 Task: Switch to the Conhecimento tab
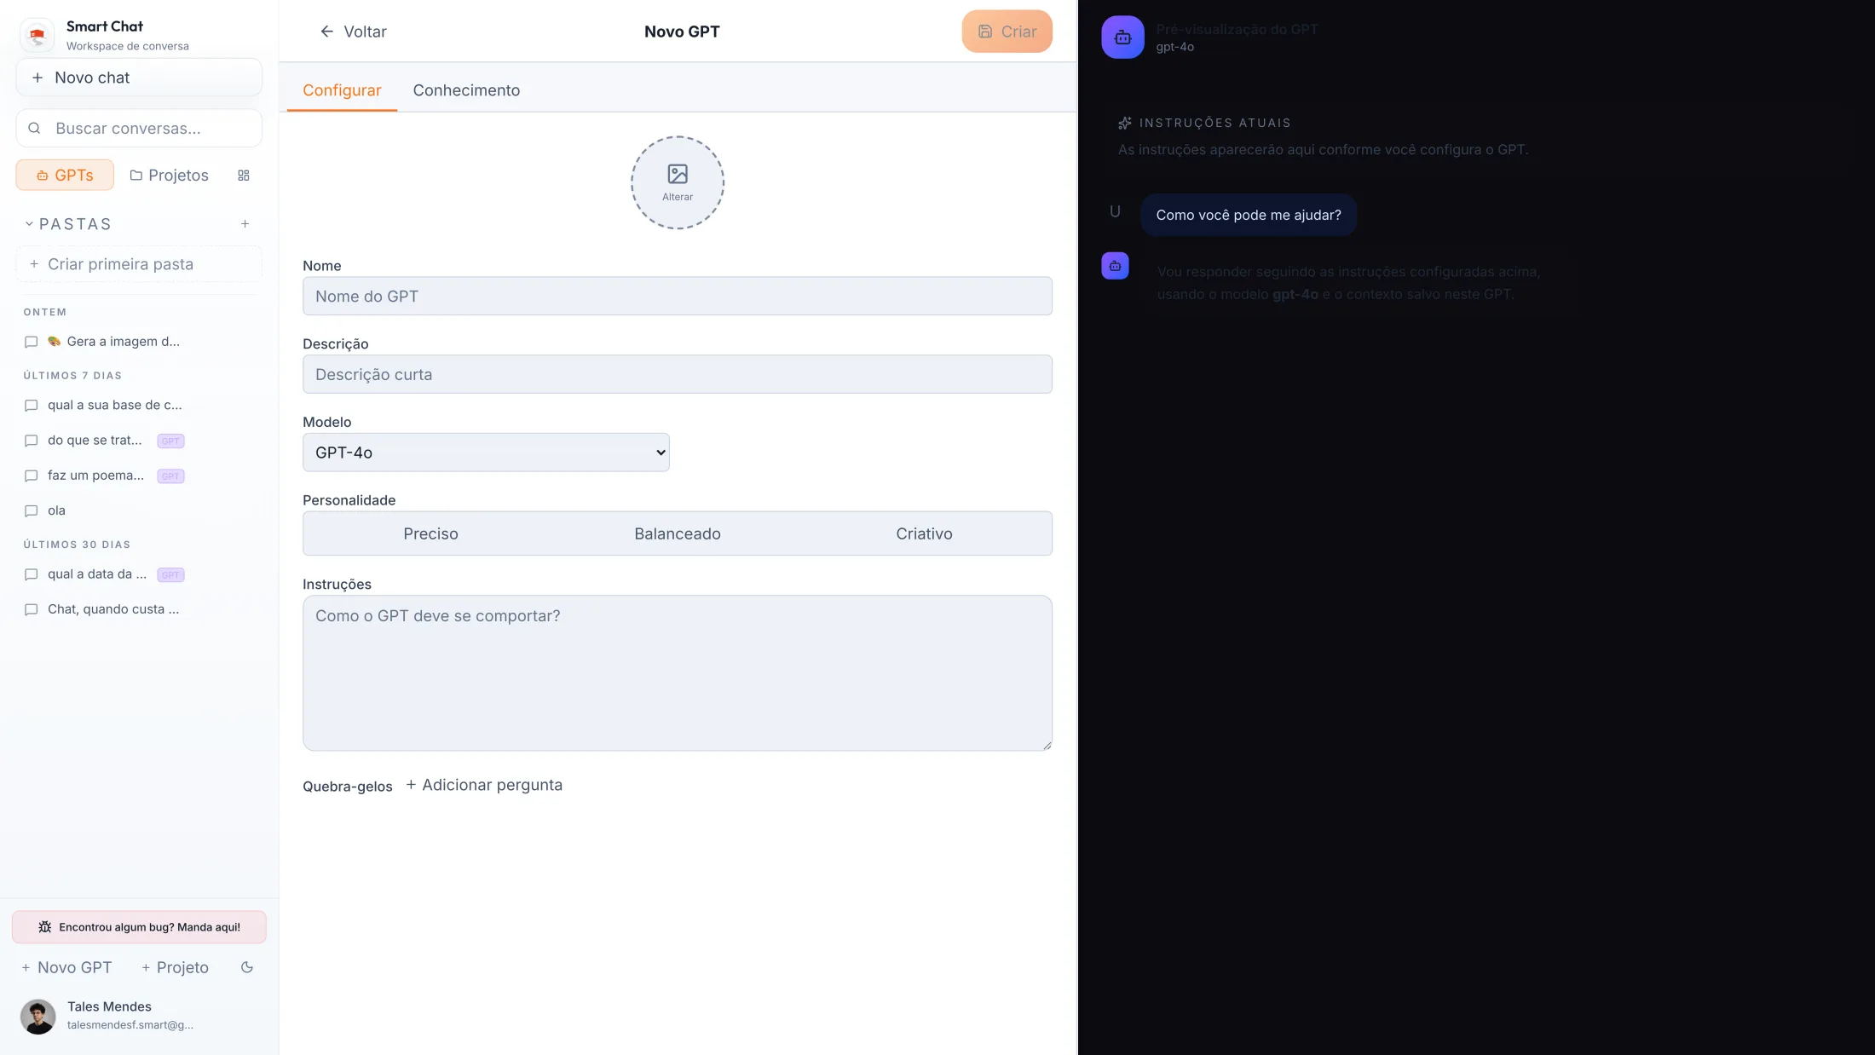point(466,90)
